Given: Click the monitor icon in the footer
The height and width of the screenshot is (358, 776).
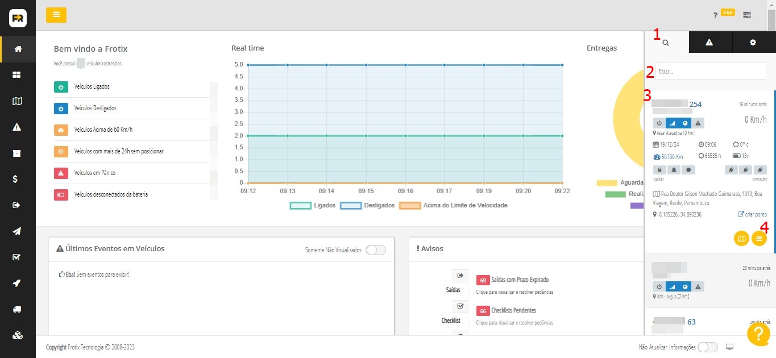Looking at the screenshot, I should click(x=730, y=347).
